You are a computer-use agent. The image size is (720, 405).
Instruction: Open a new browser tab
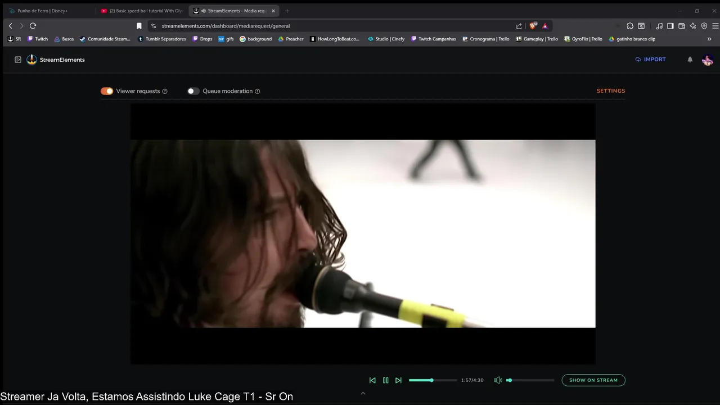(287, 11)
